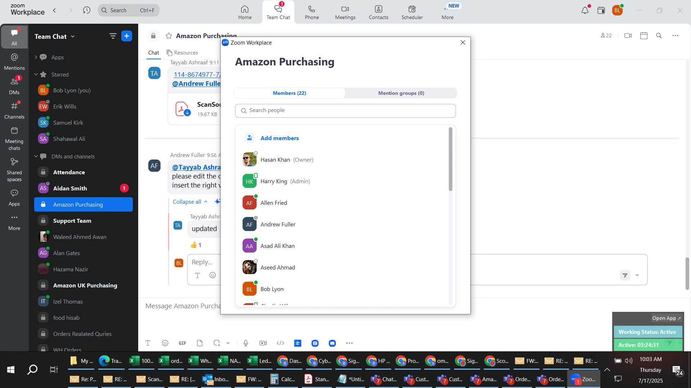The image size is (691, 388).
Task: Click the clock showing 10:03 AM
Action: click(x=650, y=359)
